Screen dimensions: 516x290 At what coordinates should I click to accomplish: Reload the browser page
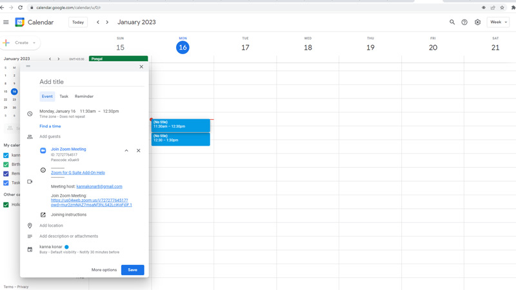21,7
